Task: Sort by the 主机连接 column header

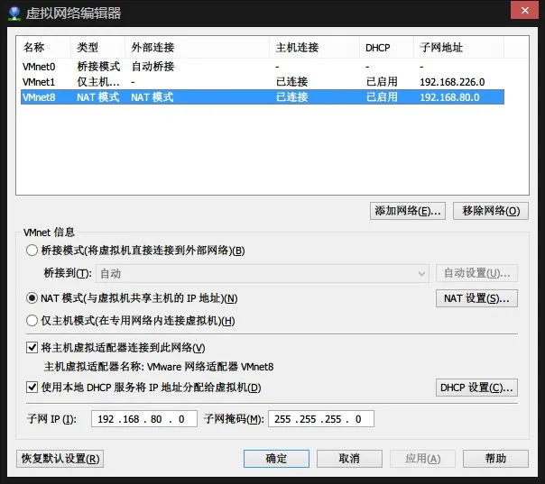Action: pyautogui.click(x=314, y=47)
